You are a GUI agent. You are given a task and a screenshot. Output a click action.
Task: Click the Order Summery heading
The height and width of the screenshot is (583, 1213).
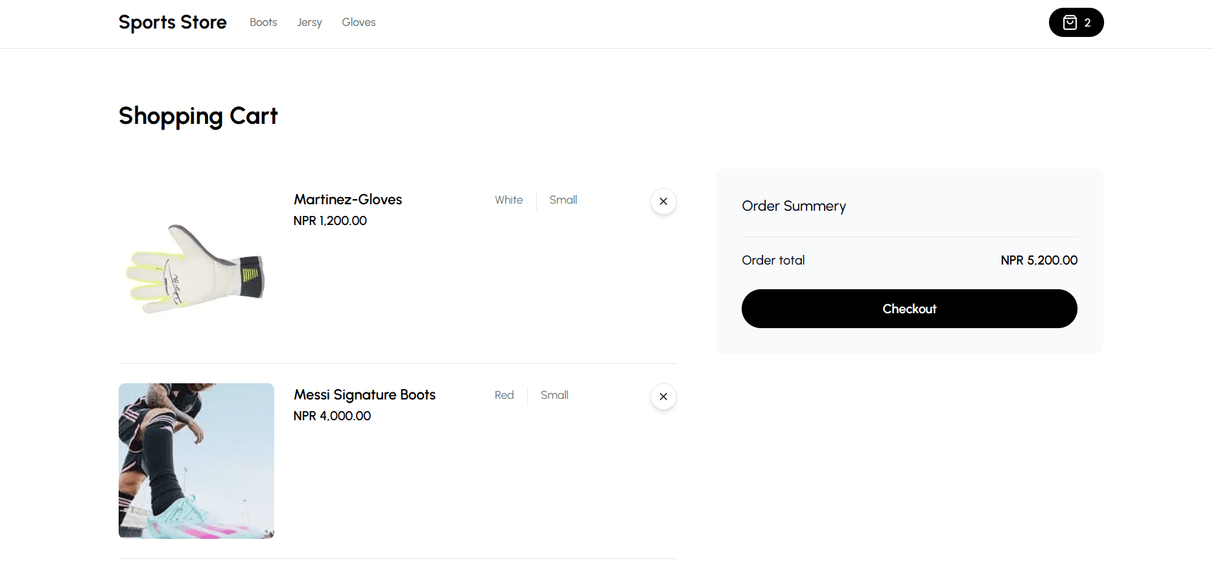pyautogui.click(x=794, y=206)
